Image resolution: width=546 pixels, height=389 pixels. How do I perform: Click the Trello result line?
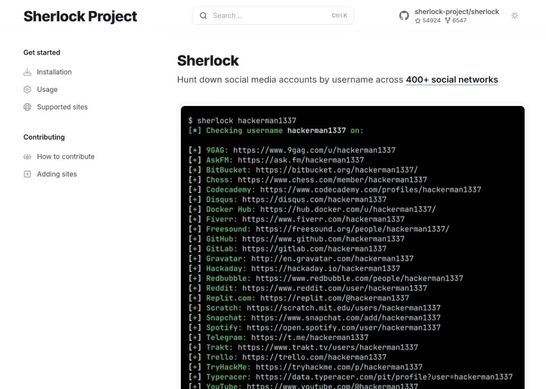point(287,357)
